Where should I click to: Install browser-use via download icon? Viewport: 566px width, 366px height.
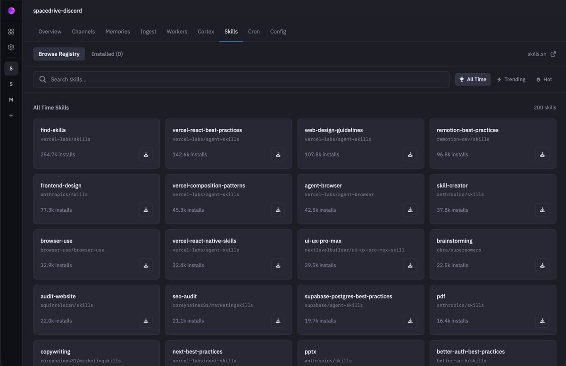(x=146, y=265)
